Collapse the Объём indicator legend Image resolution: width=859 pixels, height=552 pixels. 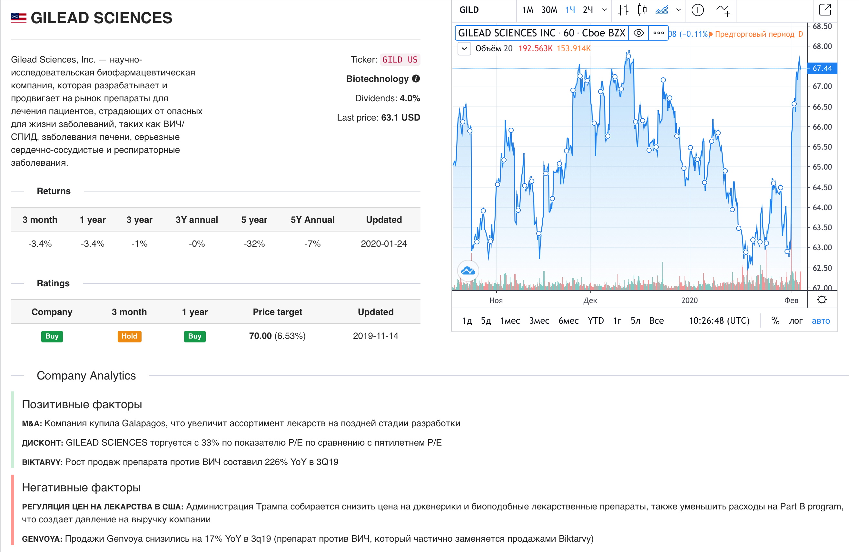click(x=464, y=48)
